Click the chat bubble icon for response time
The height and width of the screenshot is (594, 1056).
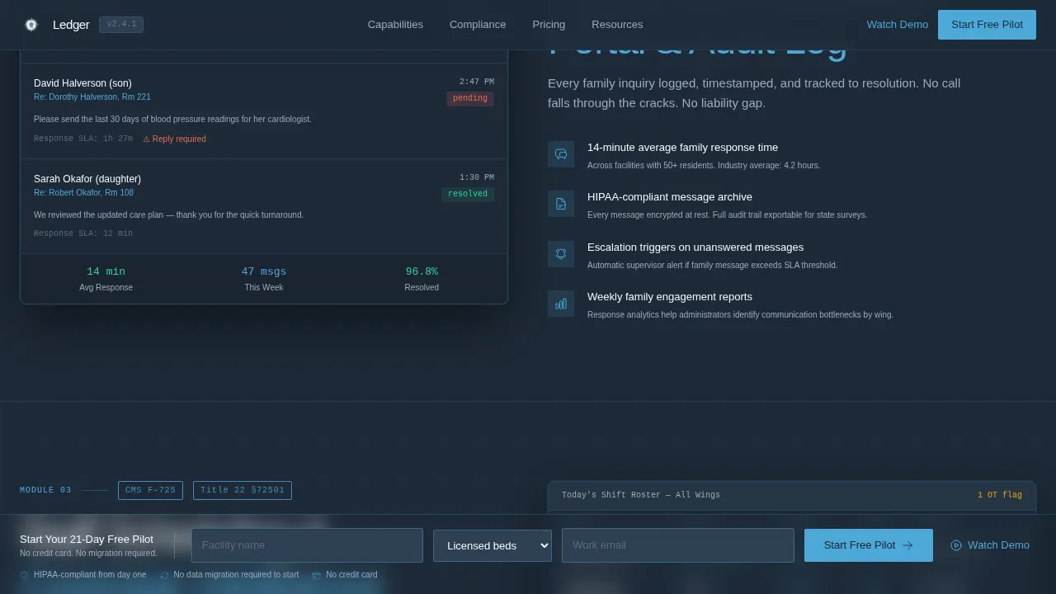pyautogui.click(x=561, y=154)
